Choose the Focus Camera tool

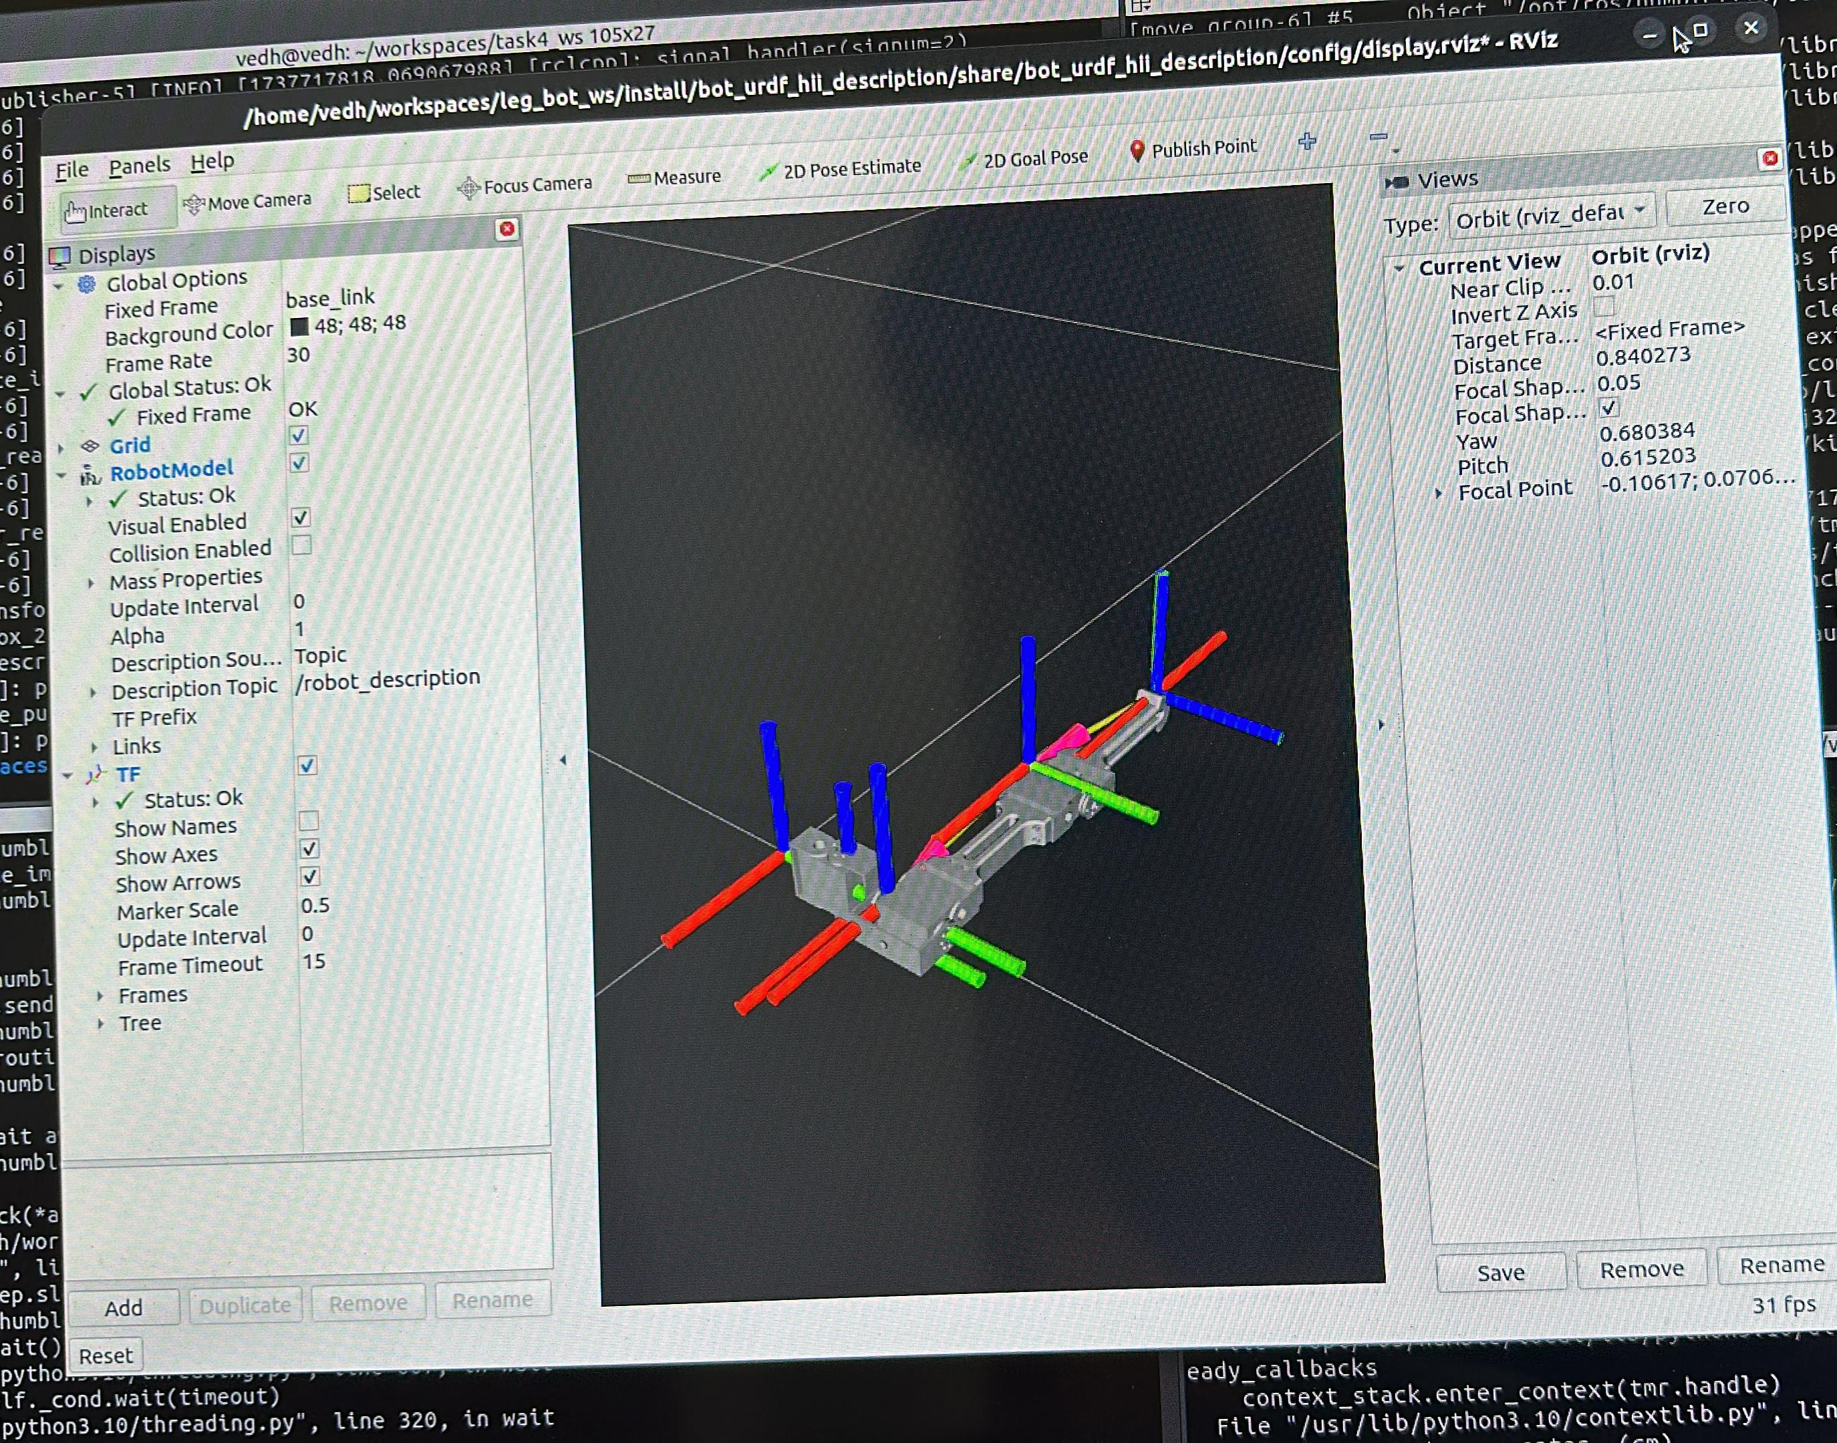tap(525, 185)
